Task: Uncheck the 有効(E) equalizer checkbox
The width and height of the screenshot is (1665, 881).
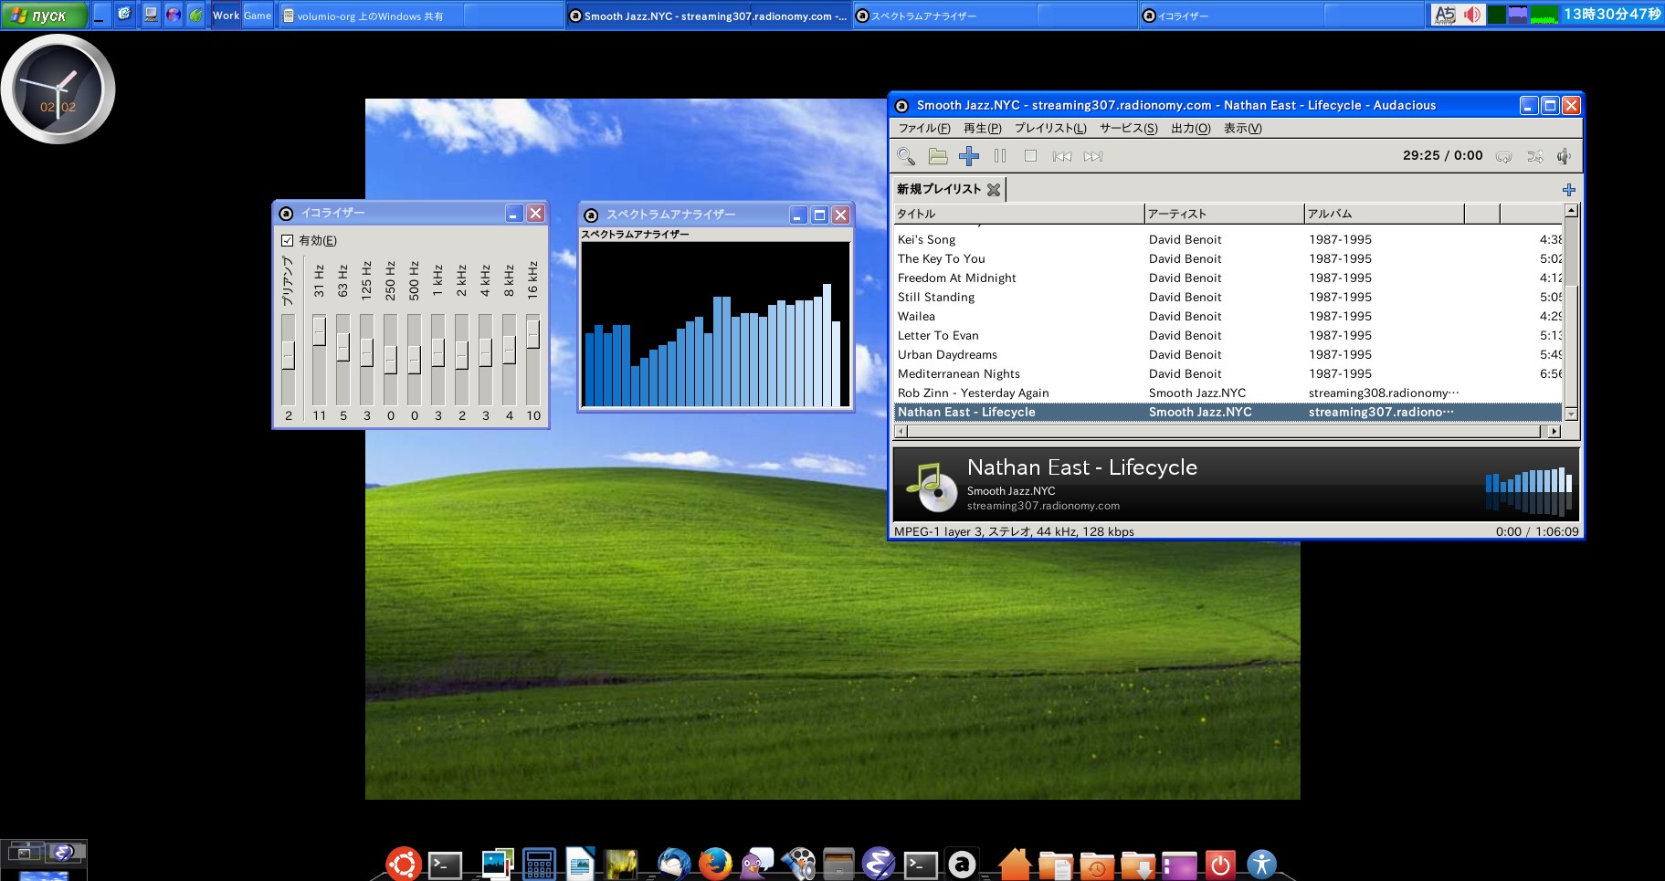Action: 288,240
